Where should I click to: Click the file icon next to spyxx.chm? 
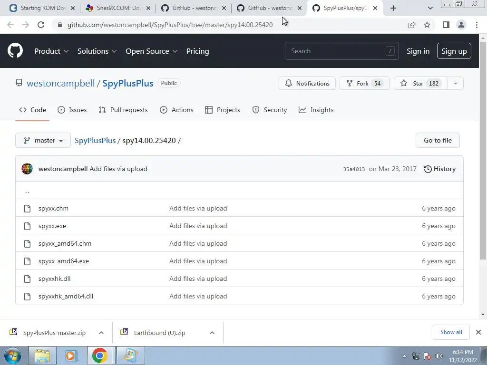27,208
